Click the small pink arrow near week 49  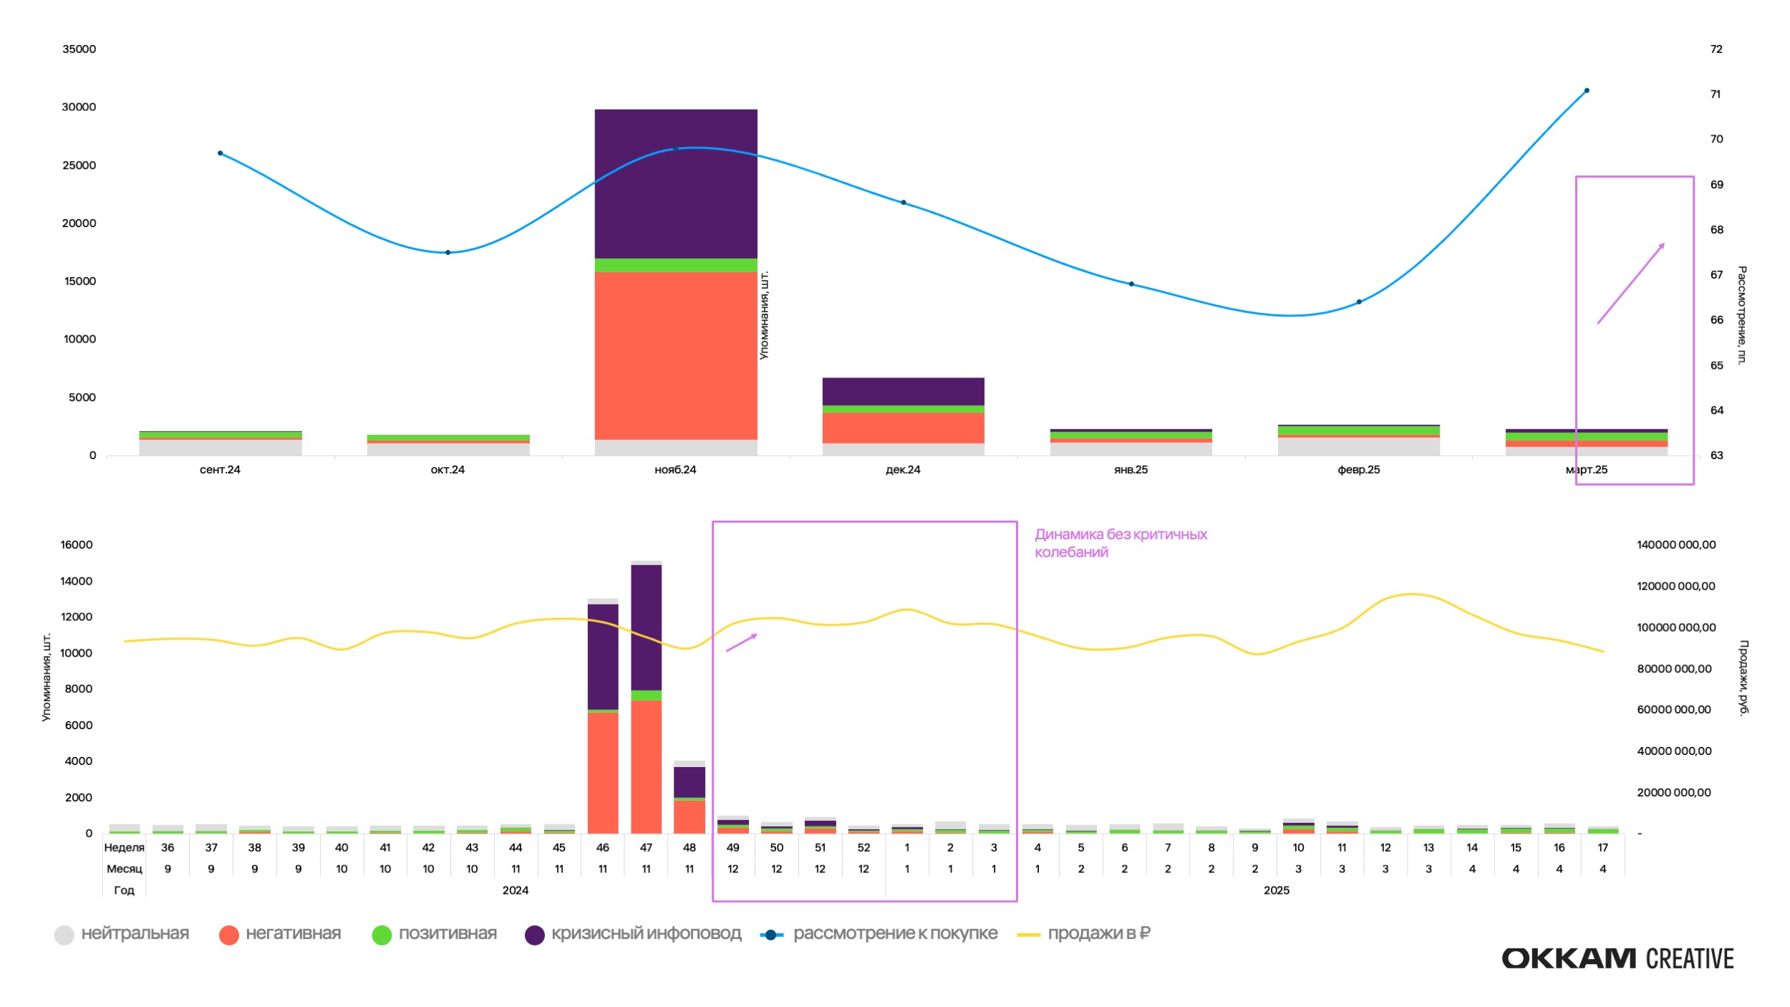(741, 642)
